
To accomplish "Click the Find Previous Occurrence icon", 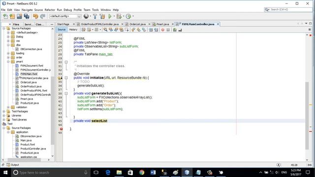I will (x=111, y=29).
